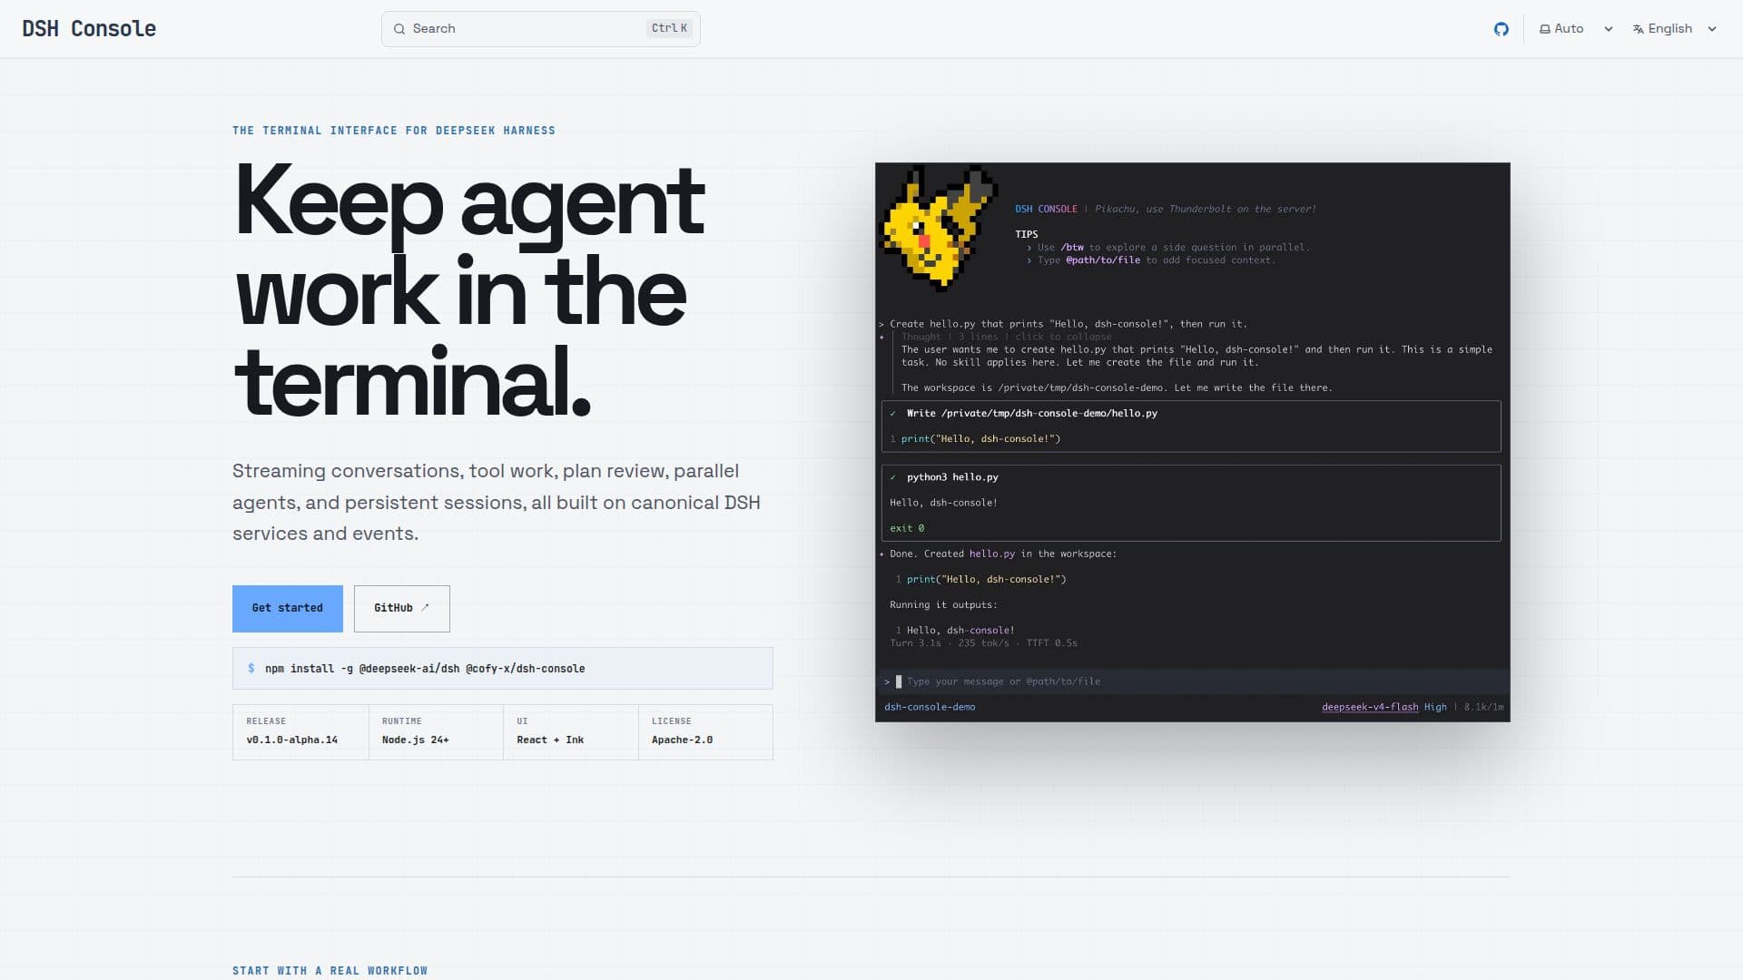Click the terminal exit 0 line
Image resolution: width=1743 pixels, height=980 pixels.
click(907, 528)
